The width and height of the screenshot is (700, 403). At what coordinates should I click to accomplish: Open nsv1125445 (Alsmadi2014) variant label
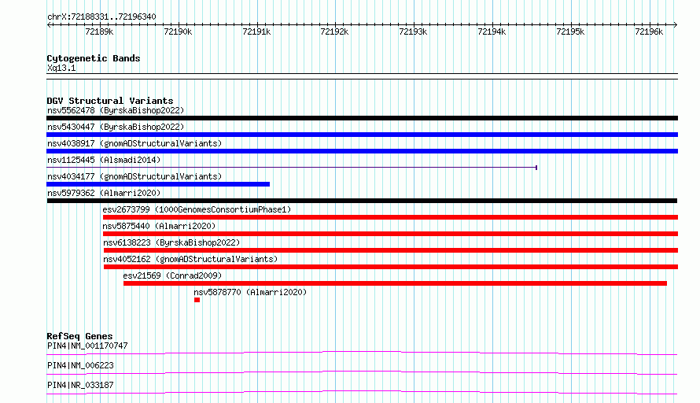104,160
